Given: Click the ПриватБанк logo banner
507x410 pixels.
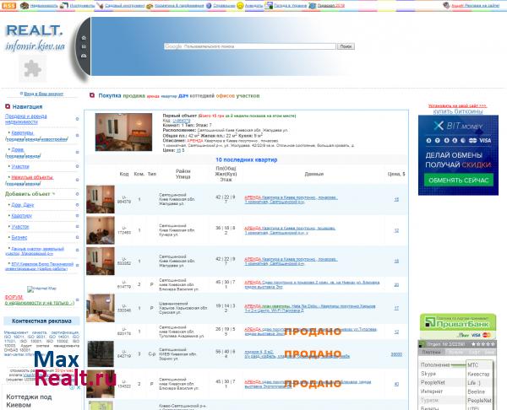Looking at the screenshot, I should (458, 322).
